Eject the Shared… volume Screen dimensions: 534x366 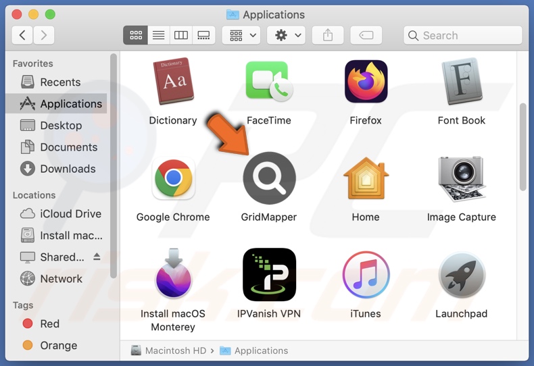(97, 257)
